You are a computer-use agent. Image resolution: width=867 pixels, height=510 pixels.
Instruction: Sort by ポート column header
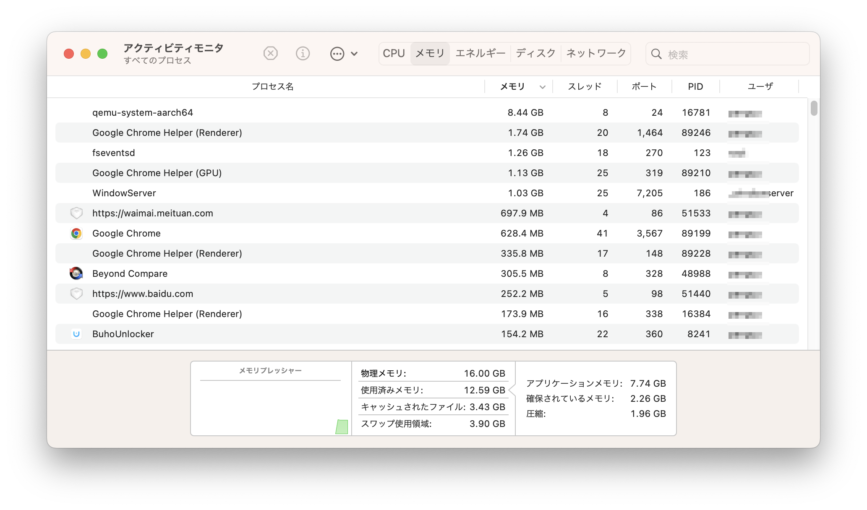click(x=644, y=86)
